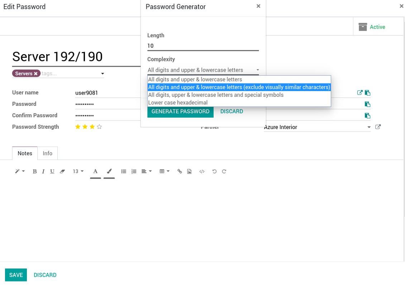Select 'Lower case hexadecimal' option
This screenshot has height=285, width=405.
click(x=239, y=103)
